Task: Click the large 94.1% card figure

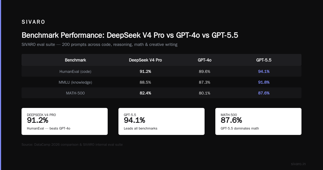Action: pos(135,120)
